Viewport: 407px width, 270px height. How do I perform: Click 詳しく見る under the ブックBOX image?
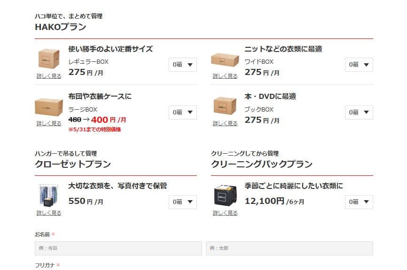[x=225, y=124]
